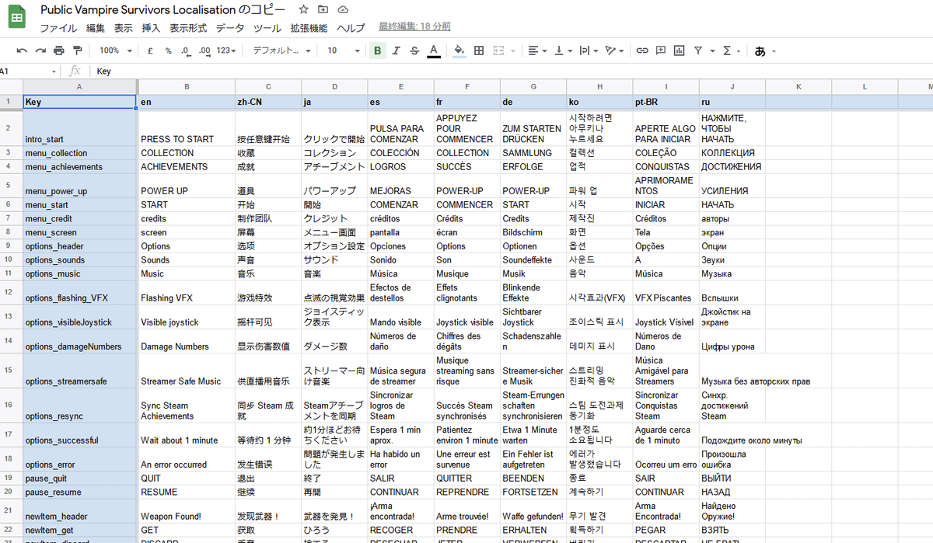The image size is (933, 543).
Task: Open text wrapping options
Action: tap(588, 50)
